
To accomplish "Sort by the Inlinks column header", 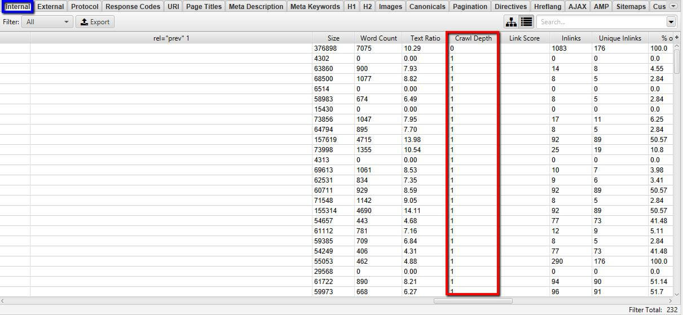I will coord(571,38).
